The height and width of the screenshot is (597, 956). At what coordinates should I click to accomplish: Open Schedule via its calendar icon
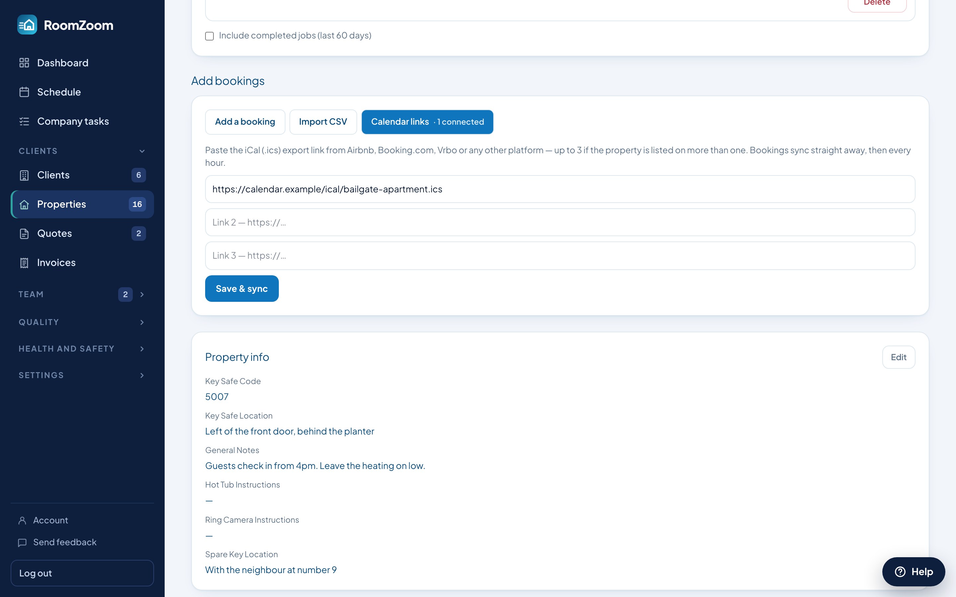[x=24, y=92]
